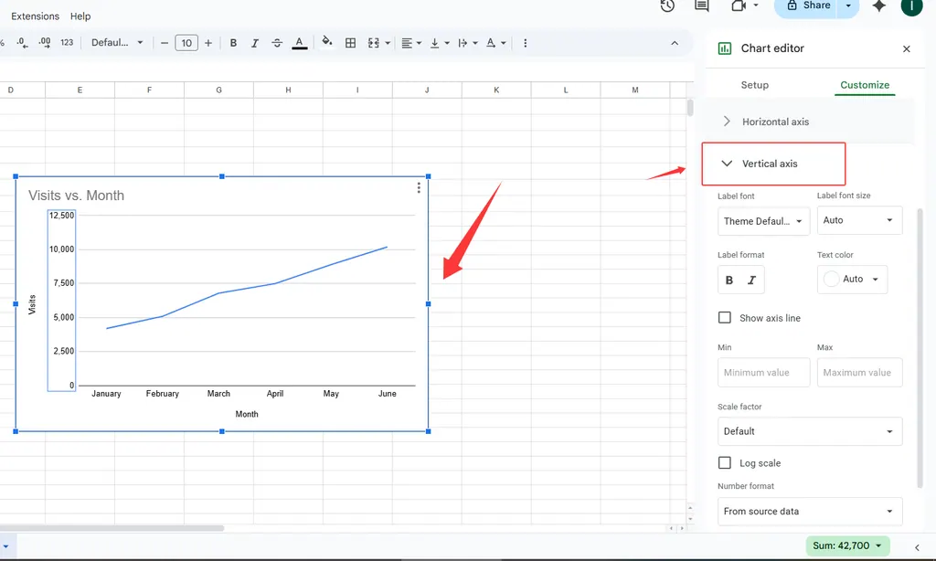Enable the Show axis line checkbox
This screenshot has height=561, width=936.
725,318
